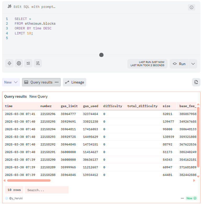Click the difficulty column header
Screen dimensions: 202x204
click(x=113, y=106)
